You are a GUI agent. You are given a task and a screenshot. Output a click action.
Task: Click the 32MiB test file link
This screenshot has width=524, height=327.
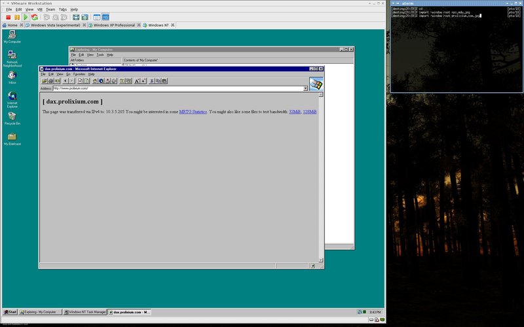pyautogui.click(x=295, y=112)
